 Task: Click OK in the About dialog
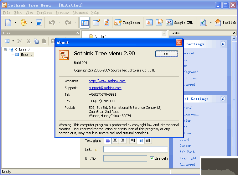(166, 54)
